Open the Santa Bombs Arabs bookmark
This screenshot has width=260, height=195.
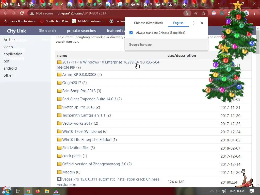point(20,21)
